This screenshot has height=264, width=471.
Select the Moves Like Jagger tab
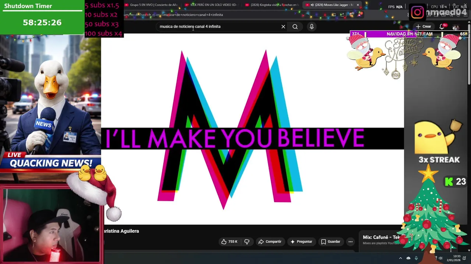tap(331, 5)
